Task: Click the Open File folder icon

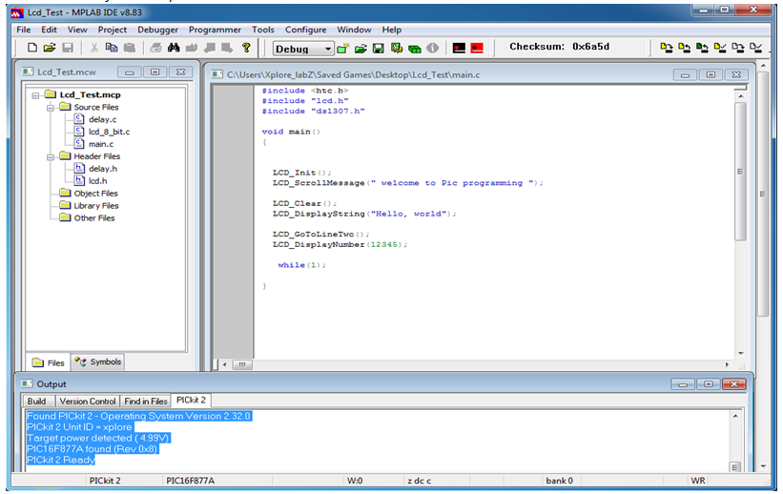Action: tap(50, 48)
